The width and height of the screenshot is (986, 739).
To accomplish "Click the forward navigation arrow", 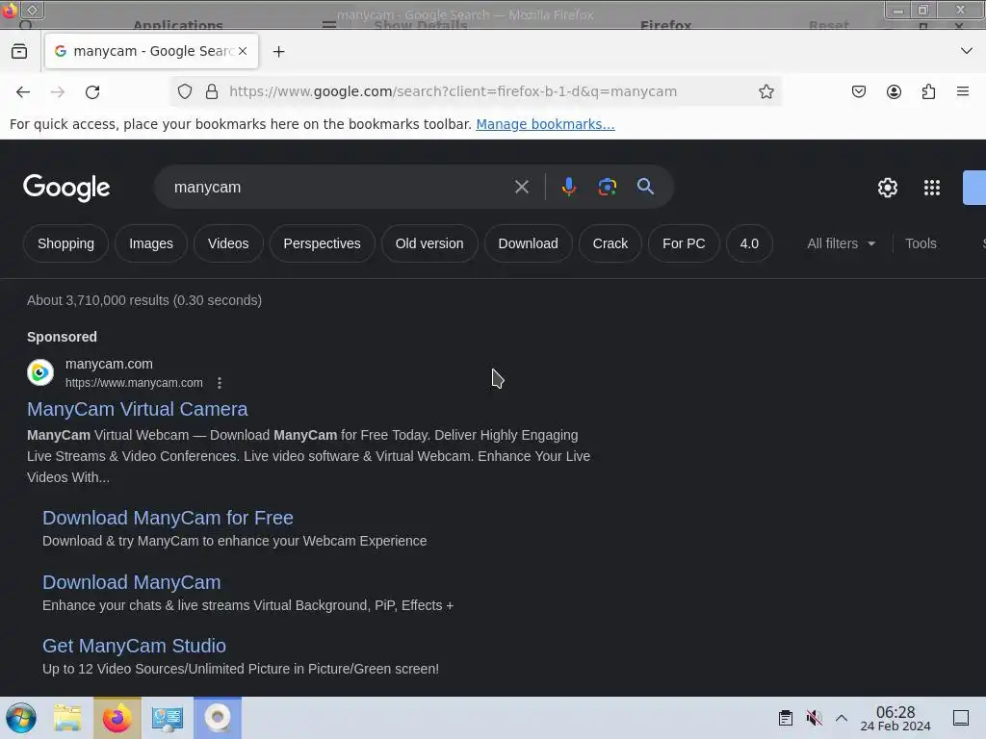I will click(x=58, y=91).
